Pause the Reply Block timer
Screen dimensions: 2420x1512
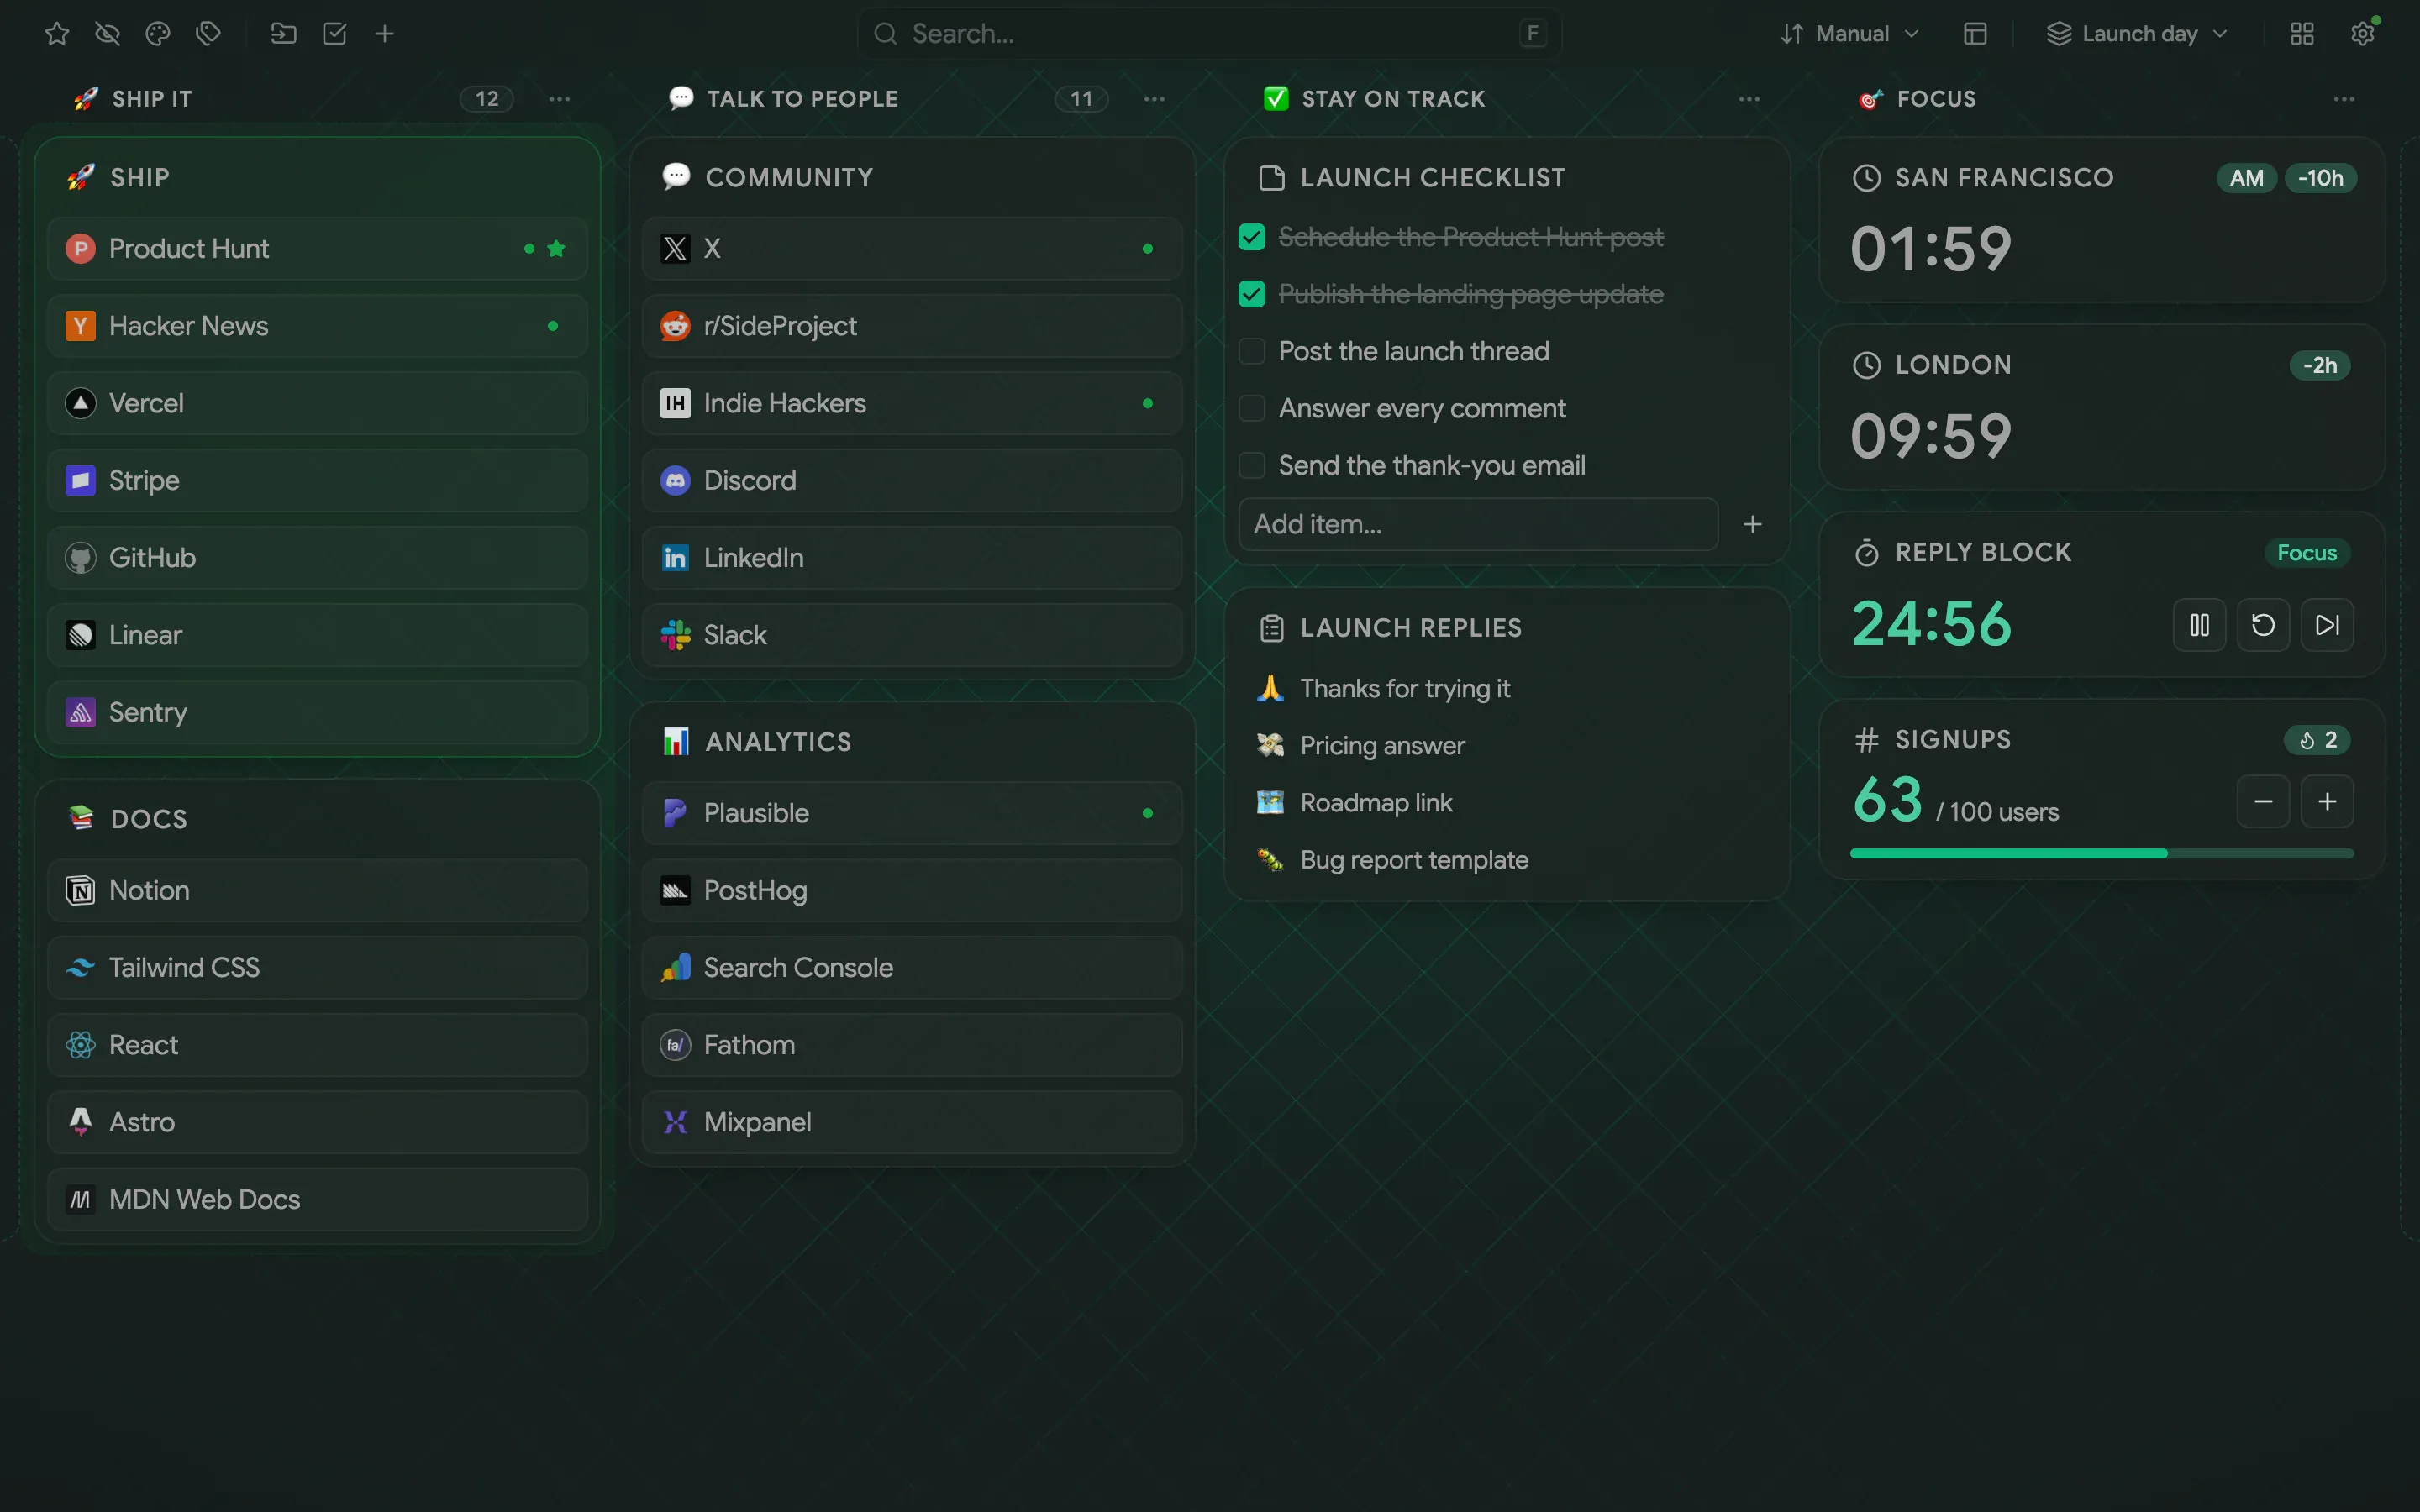pos(2199,625)
